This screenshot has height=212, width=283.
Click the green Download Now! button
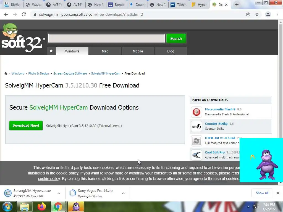point(26,126)
